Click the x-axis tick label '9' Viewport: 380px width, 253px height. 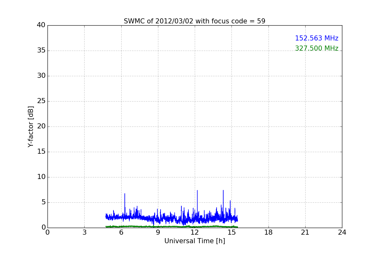(x=158, y=232)
